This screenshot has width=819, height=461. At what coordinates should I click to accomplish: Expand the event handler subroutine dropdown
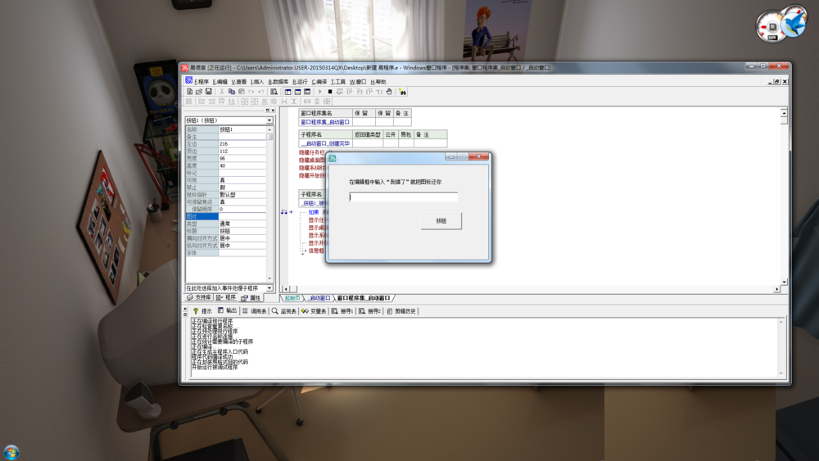269,288
